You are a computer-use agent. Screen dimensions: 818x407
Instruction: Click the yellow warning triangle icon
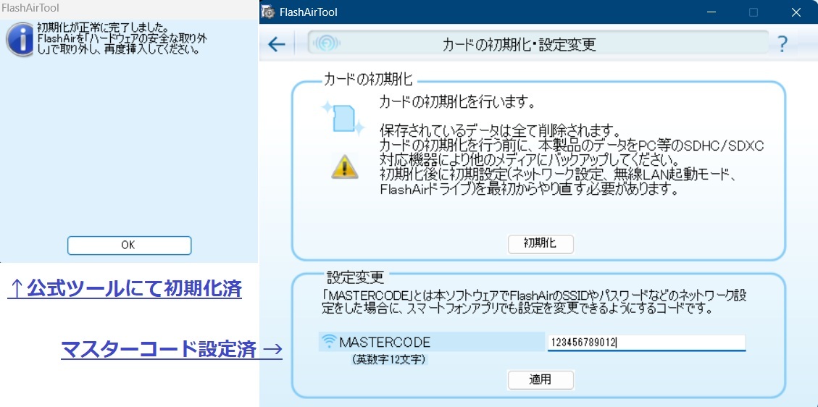coord(344,167)
